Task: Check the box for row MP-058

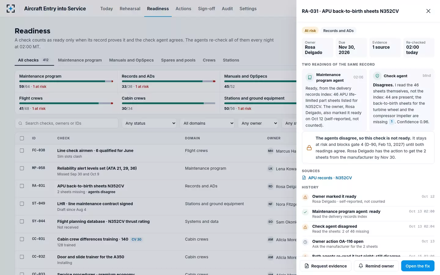Action: pyautogui.click(x=22, y=168)
